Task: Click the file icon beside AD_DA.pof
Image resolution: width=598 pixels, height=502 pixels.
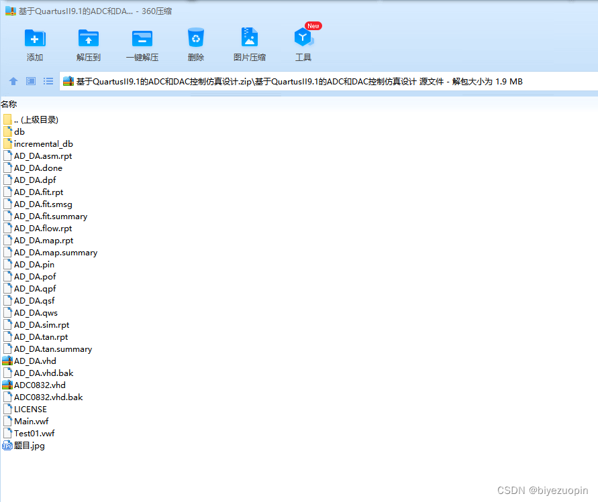Action: tap(7, 277)
